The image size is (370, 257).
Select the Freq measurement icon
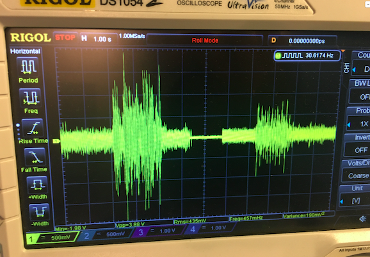pos(30,97)
